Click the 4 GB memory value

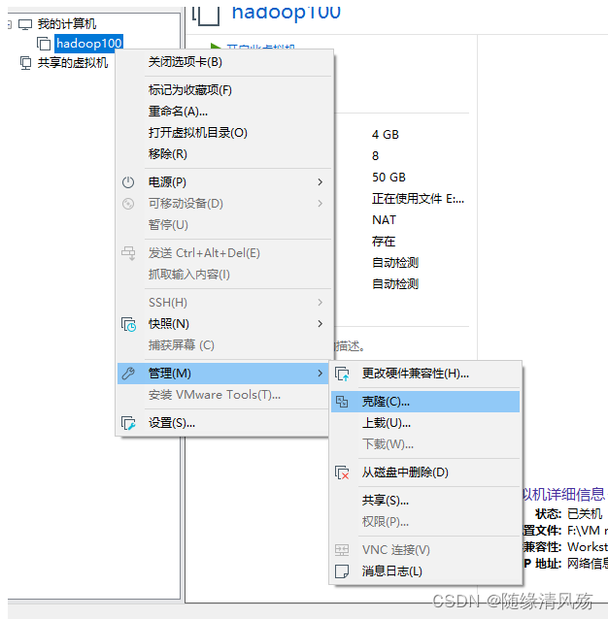click(386, 135)
